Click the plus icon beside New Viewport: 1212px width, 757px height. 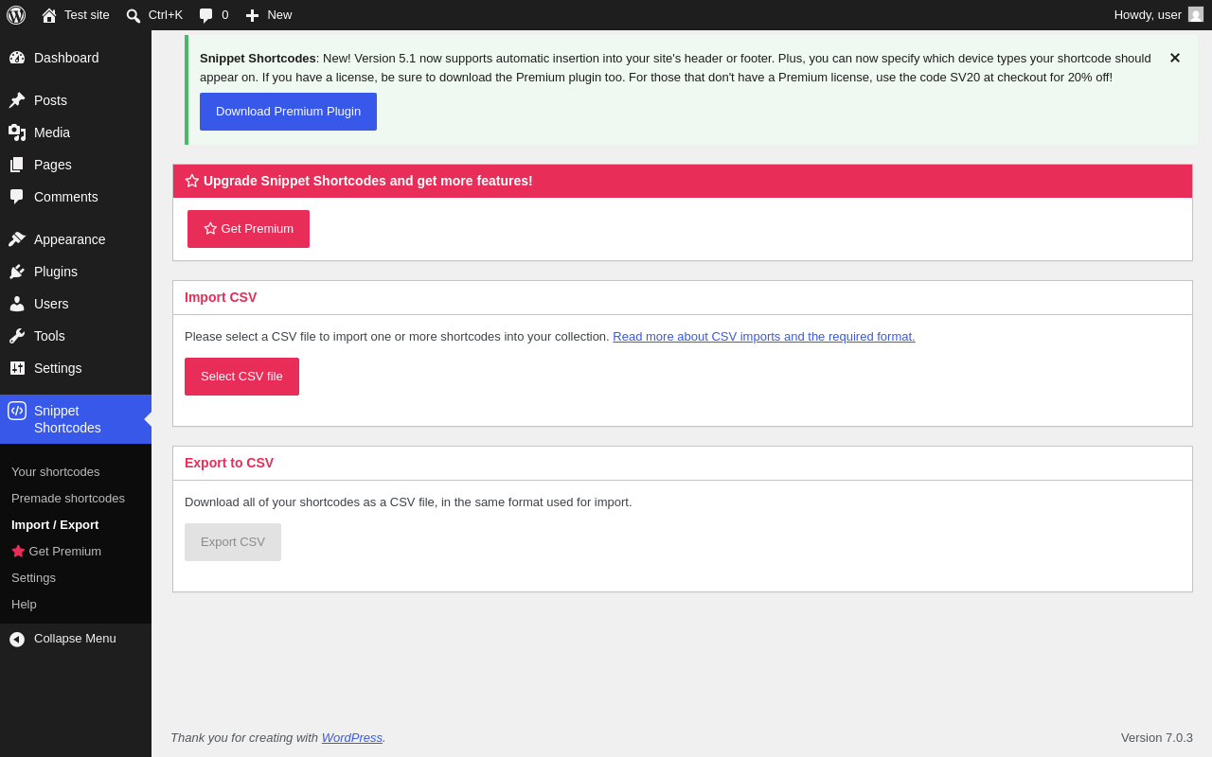pyautogui.click(x=252, y=15)
